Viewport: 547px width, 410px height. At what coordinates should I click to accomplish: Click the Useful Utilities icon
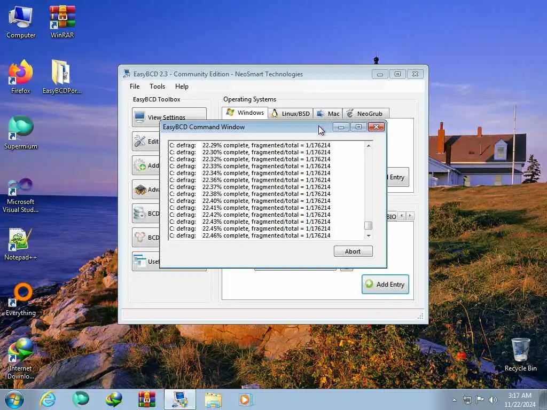[140, 261]
